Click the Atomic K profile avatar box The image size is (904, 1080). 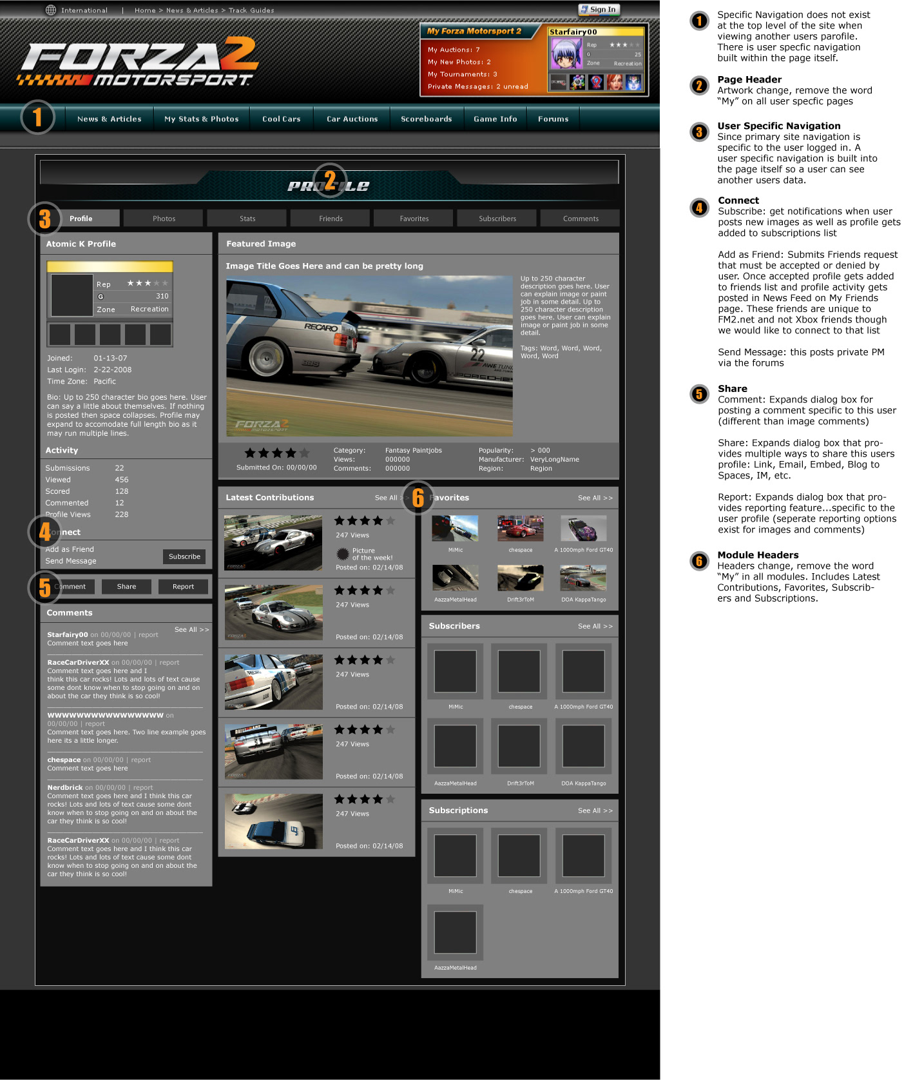pyautogui.click(x=72, y=295)
